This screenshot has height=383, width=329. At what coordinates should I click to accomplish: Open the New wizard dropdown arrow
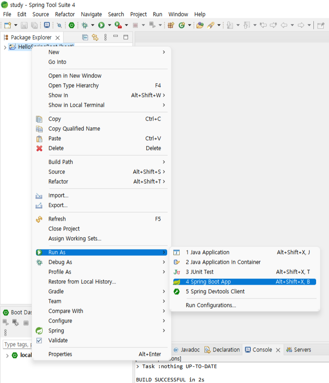[x=16, y=25]
